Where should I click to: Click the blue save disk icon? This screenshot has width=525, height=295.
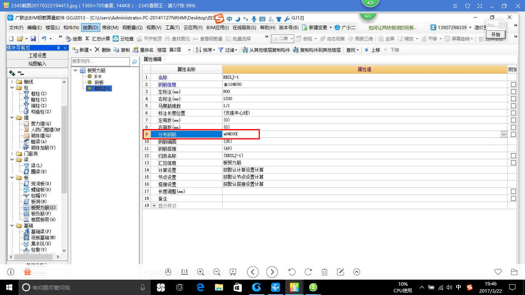[33, 39]
